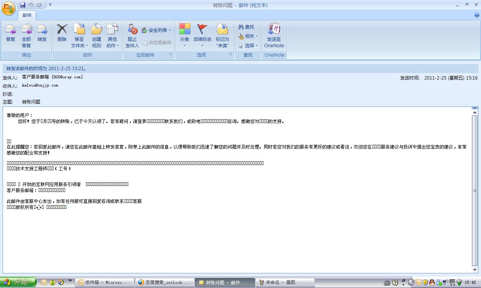Switch to 收件箱 - Microsoft Outlook taskbar window

[105, 282]
